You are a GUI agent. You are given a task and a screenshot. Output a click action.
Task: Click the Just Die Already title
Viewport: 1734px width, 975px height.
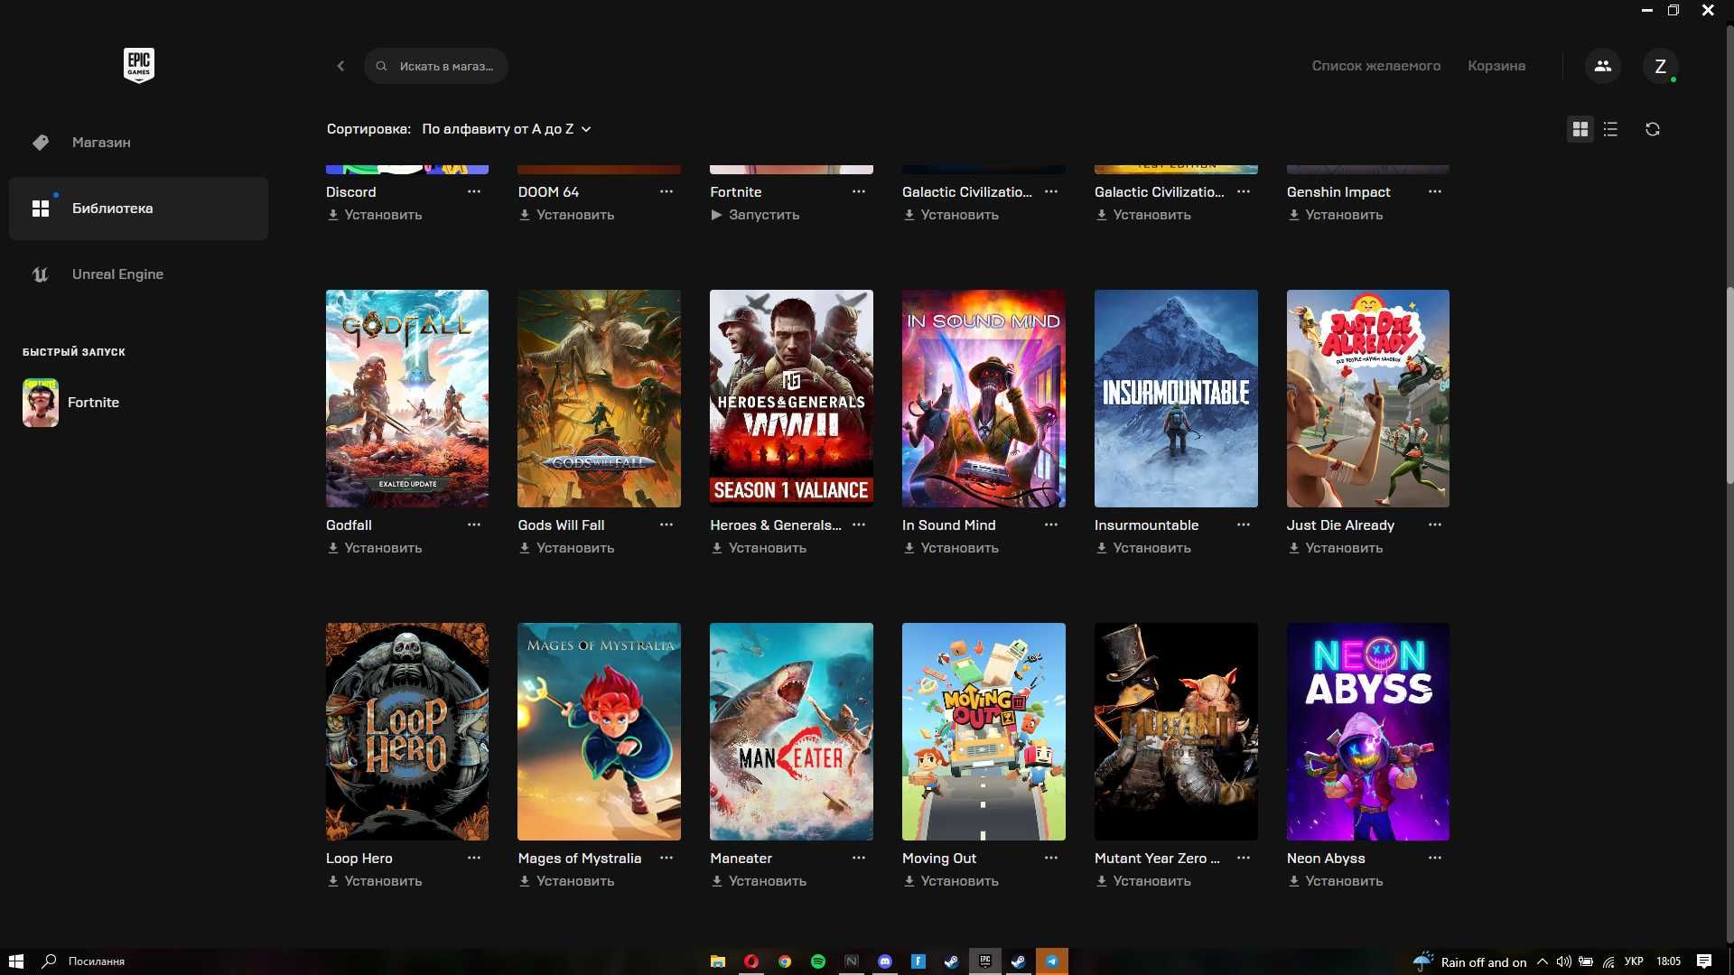pos(1340,525)
